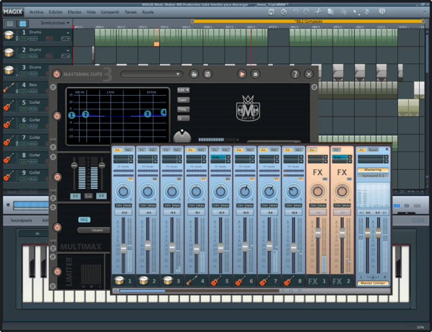The width and height of the screenshot is (432, 332).
Task: Toggle MultiMax section power button
Action: 57,227
